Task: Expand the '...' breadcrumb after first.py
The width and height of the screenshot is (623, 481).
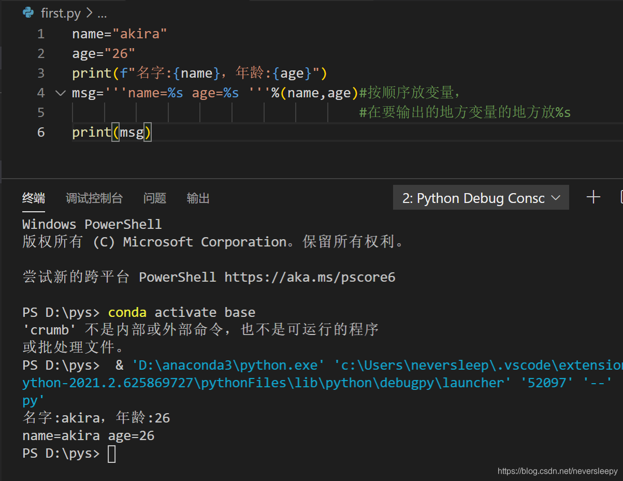Action: (102, 13)
